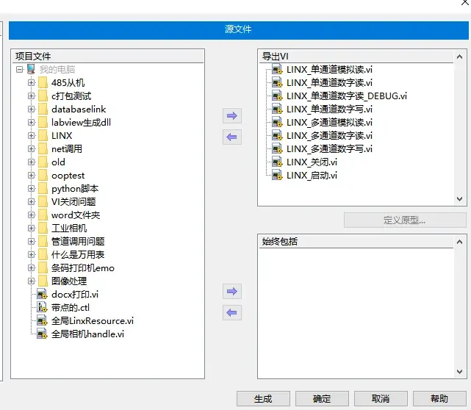This screenshot has width=471, height=410.
Task: Click the 全局相机handle.vi file icon
Action: (x=42, y=334)
